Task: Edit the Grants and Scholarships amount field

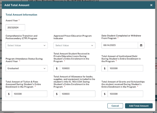Action: click(125, 94)
